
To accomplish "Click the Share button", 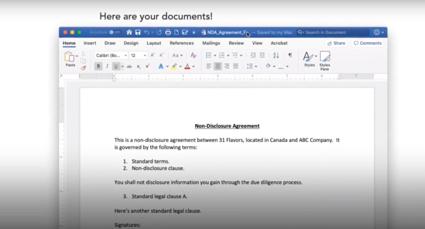I will 336,43.
